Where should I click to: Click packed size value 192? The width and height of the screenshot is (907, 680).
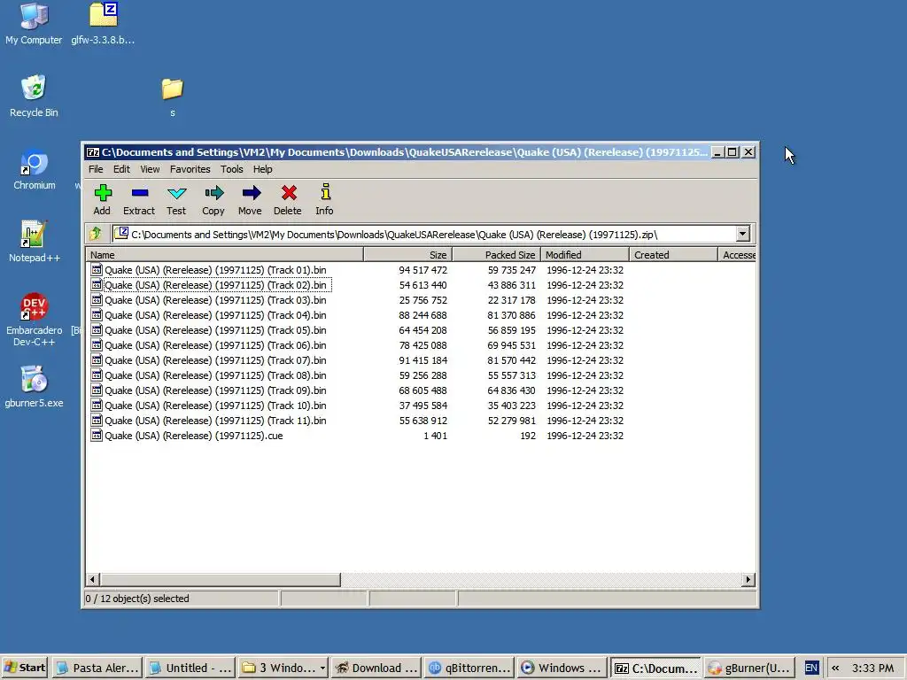(x=528, y=436)
